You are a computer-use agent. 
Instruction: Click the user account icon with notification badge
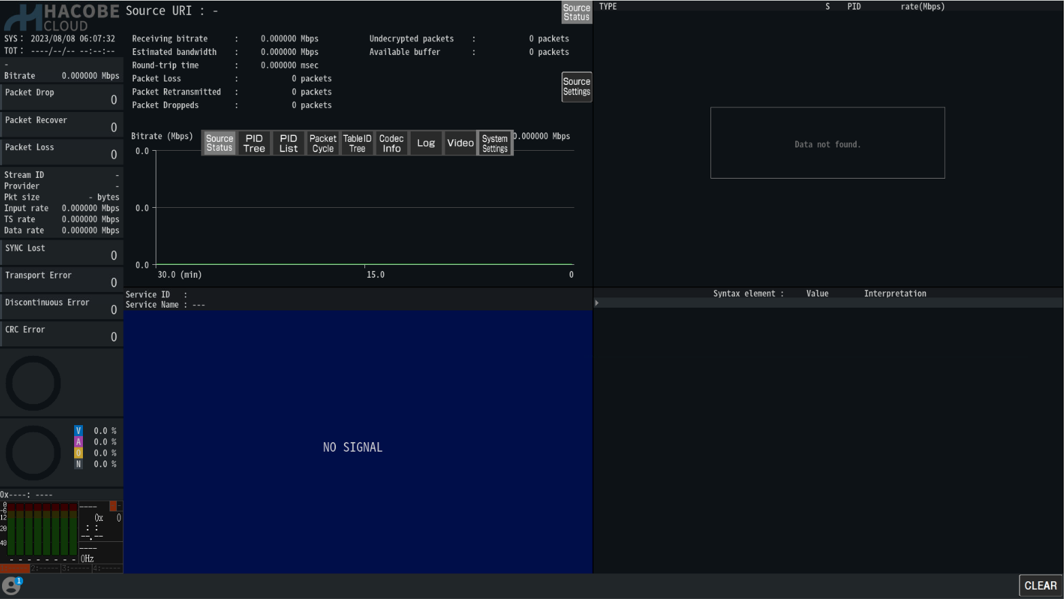pos(12,585)
